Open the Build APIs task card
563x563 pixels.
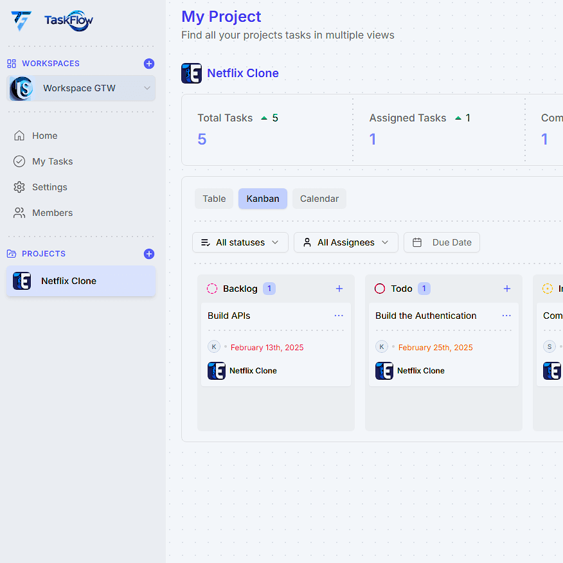pyautogui.click(x=276, y=344)
